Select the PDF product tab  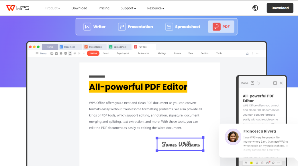[x=221, y=27]
